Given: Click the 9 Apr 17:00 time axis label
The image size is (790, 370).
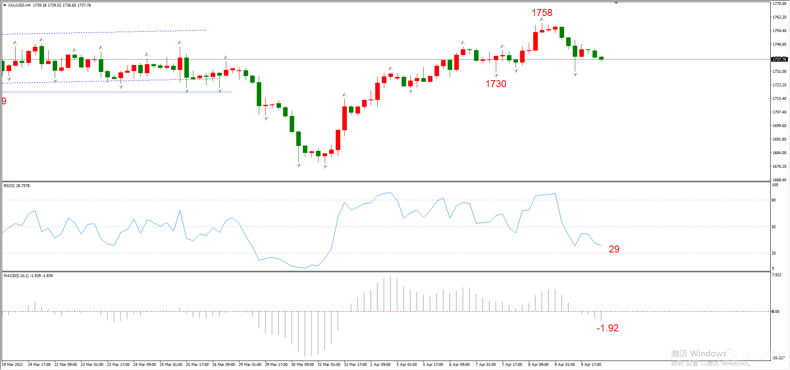Looking at the screenshot, I should coord(591,365).
